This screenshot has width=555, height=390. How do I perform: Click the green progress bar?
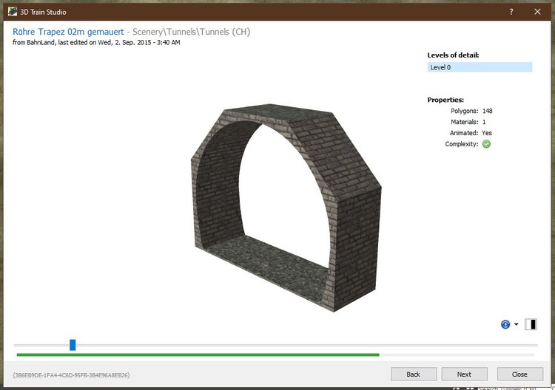point(198,355)
